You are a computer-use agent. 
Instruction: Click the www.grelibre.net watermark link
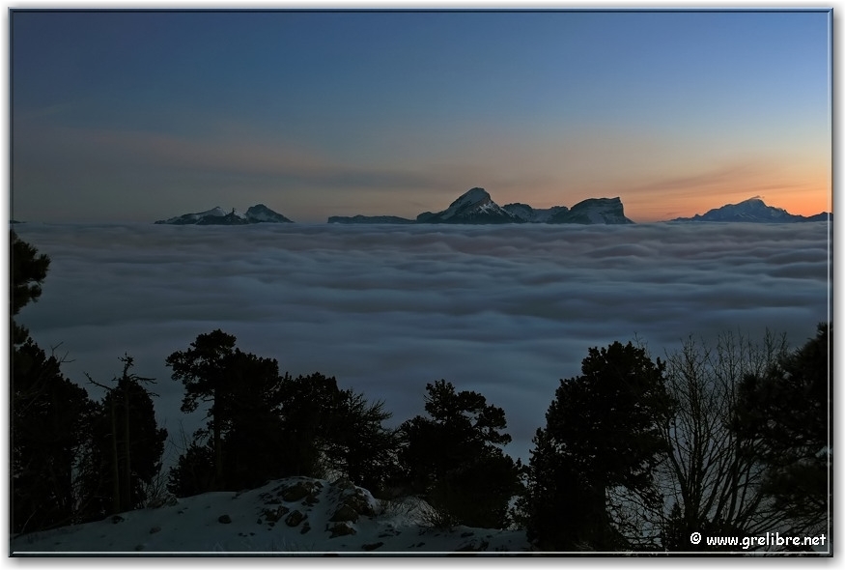tap(765, 539)
